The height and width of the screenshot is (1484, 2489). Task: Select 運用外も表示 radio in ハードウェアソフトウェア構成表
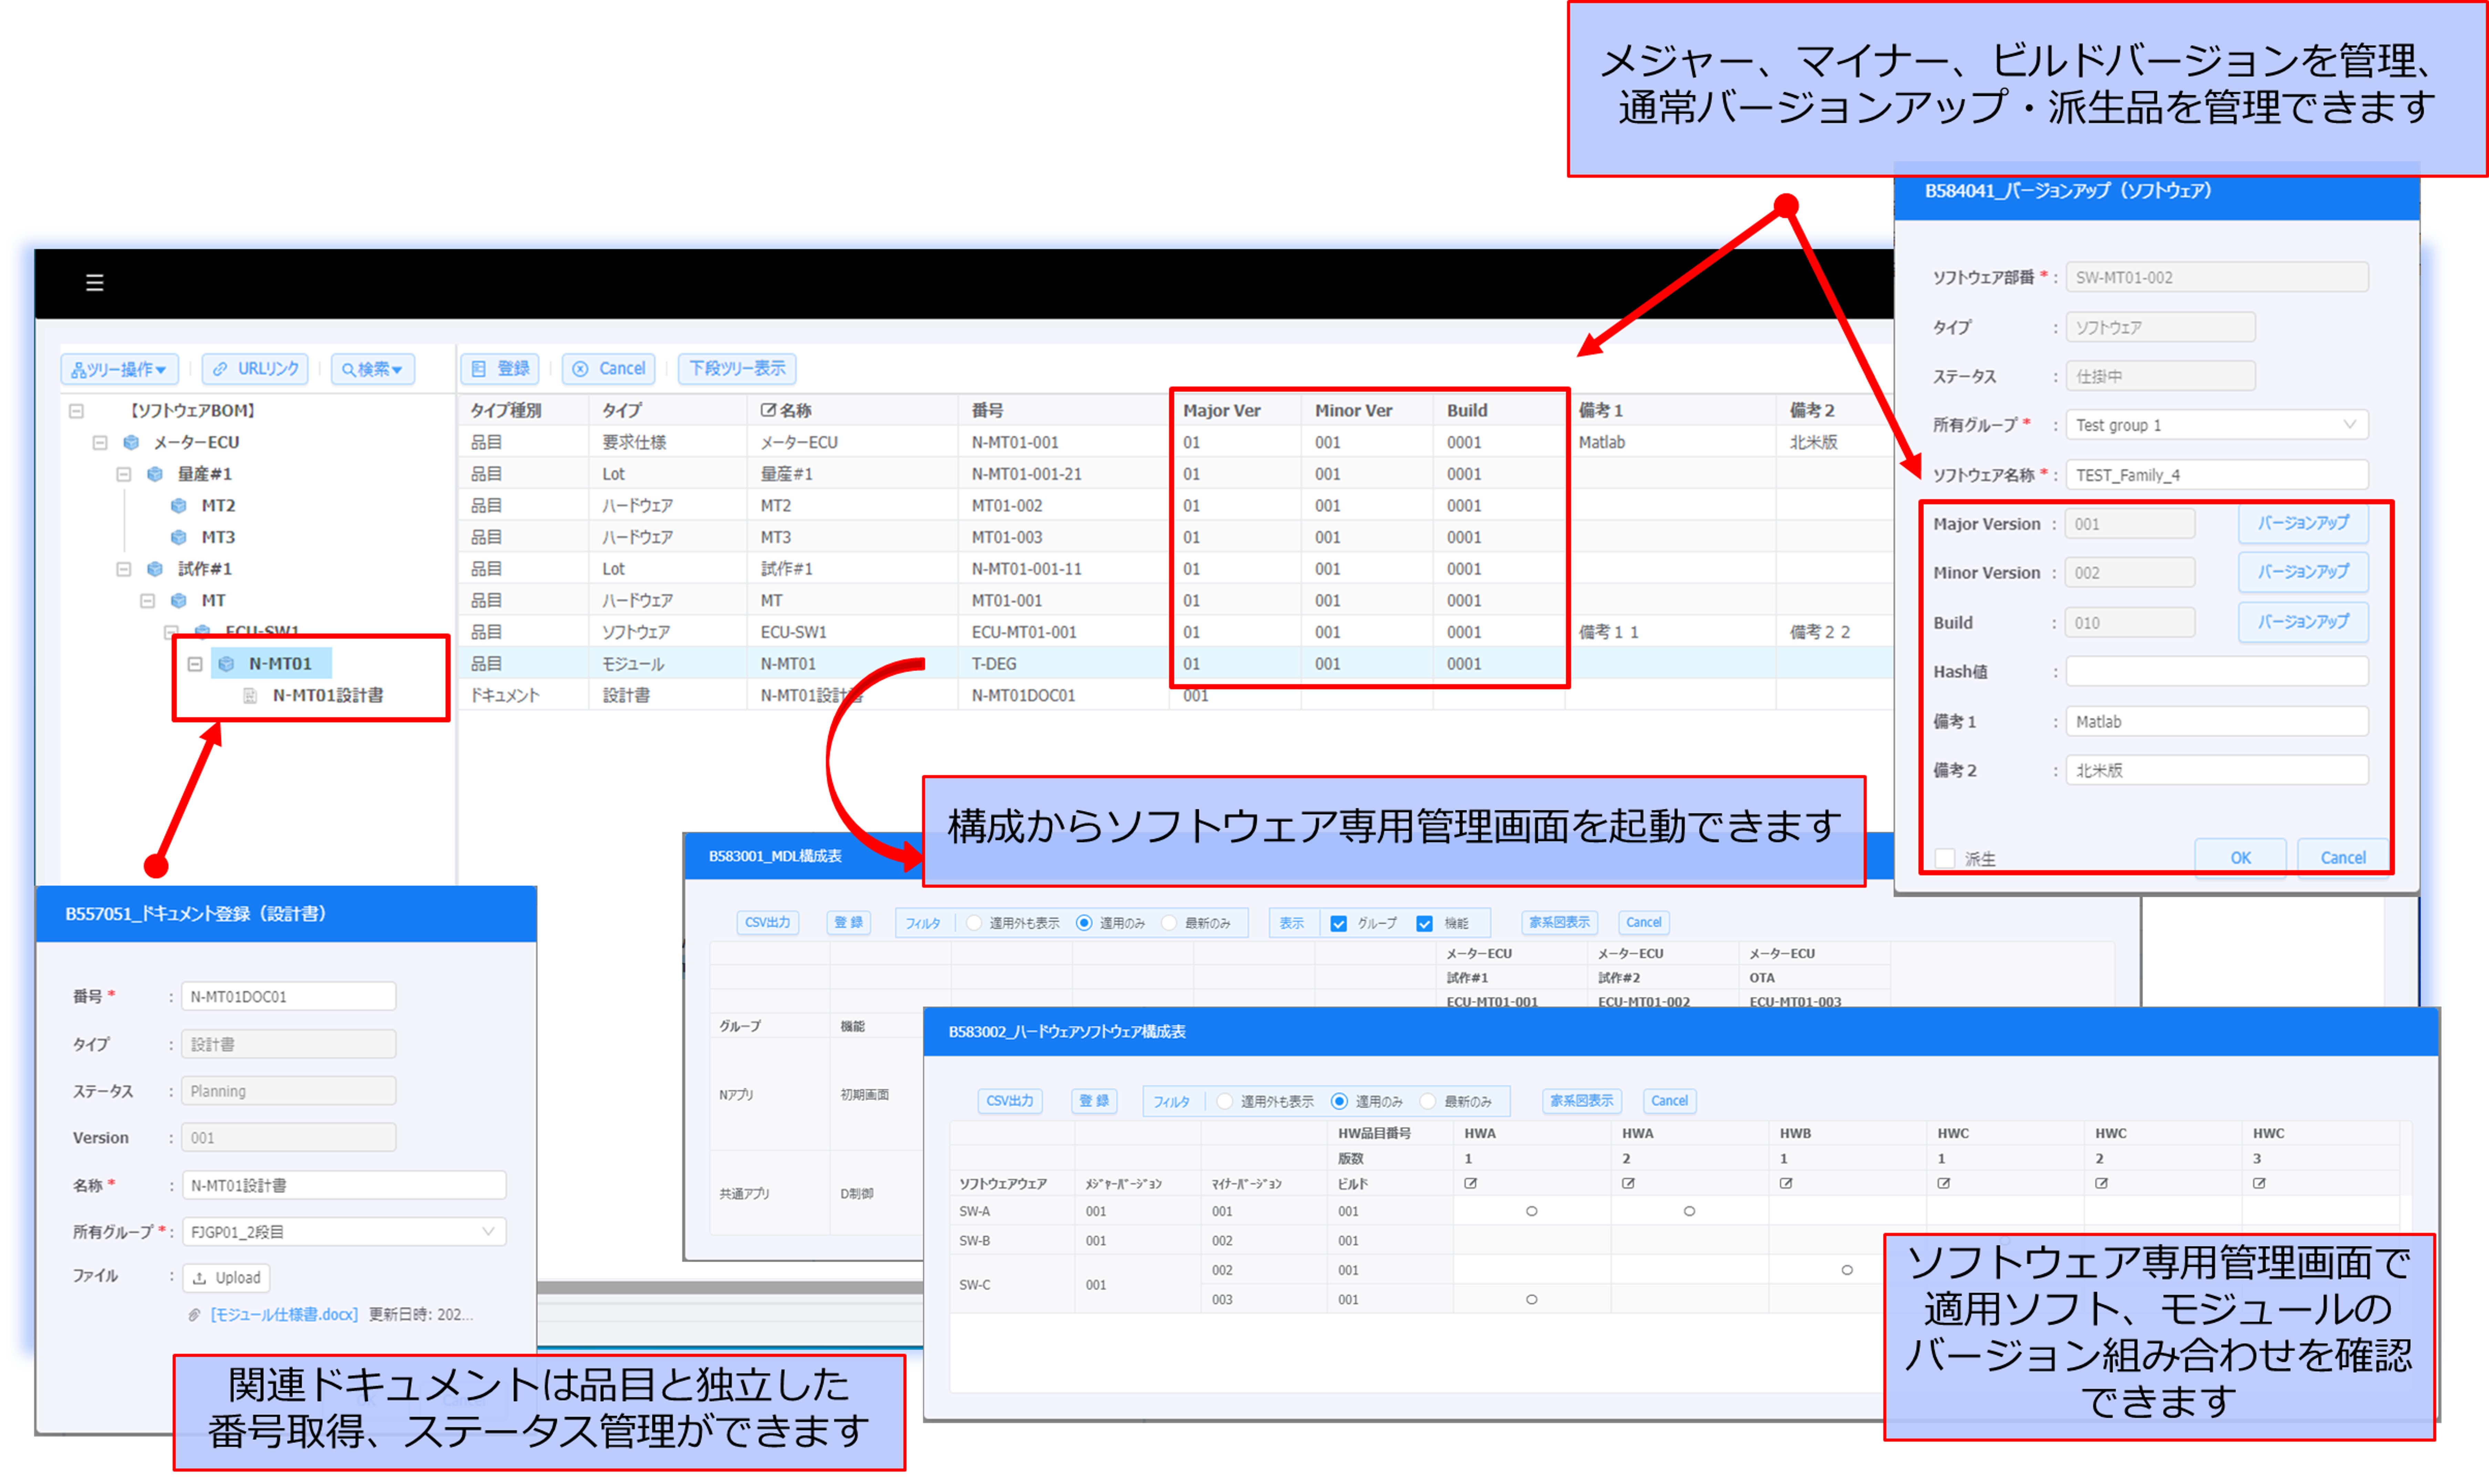(x=1225, y=1101)
